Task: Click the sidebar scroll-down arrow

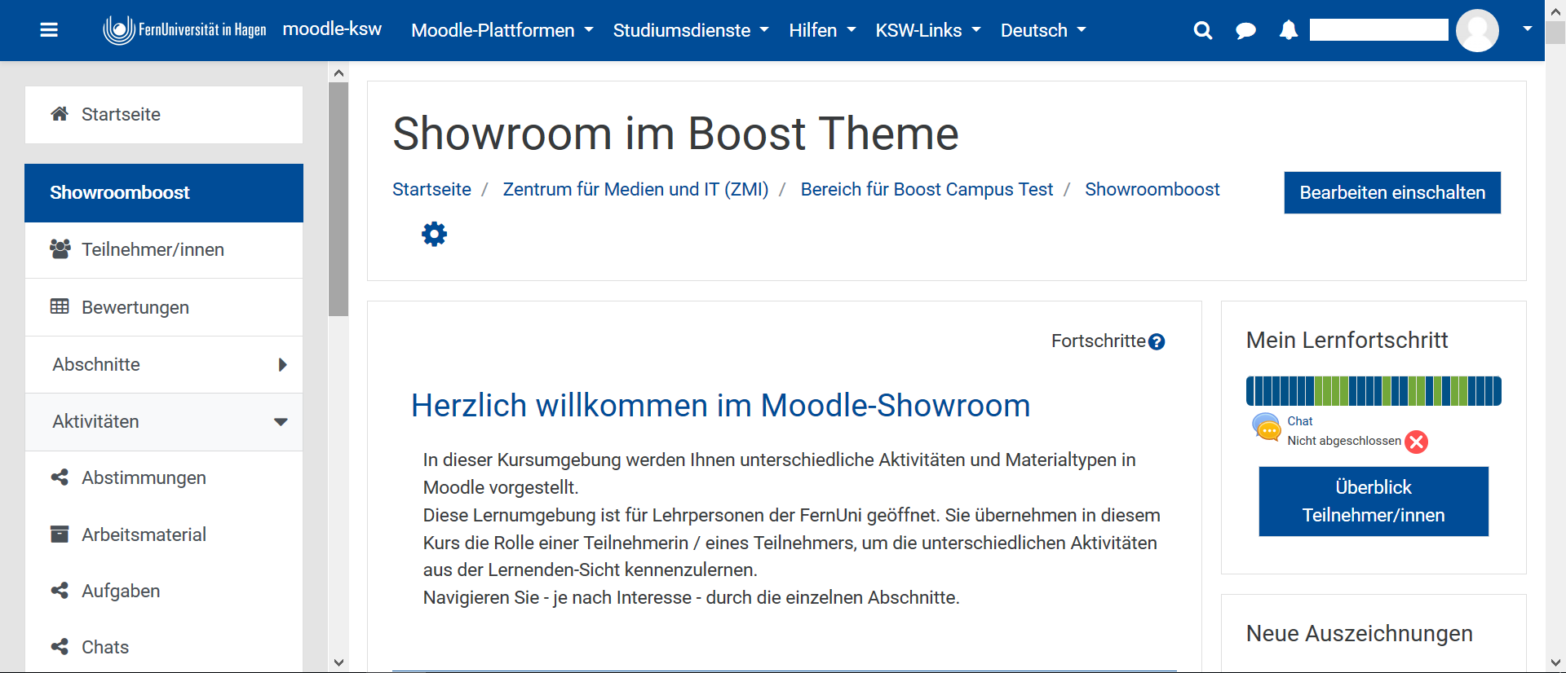Action: (x=339, y=662)
